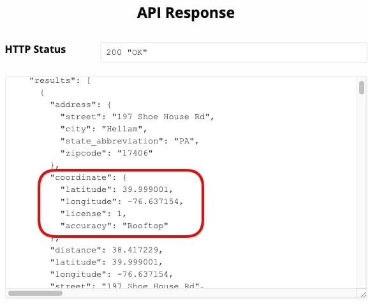Click the "distance": 38.417229 line
Image resolution: width=370 pixels, height=306 pixels.
pyautogui.click(x=107, y=250)
